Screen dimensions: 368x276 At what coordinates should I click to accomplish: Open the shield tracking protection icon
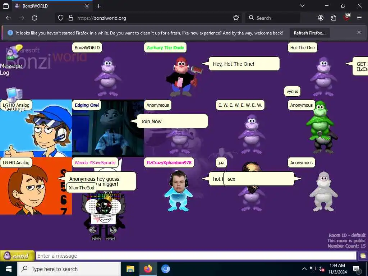coord(61,18)
